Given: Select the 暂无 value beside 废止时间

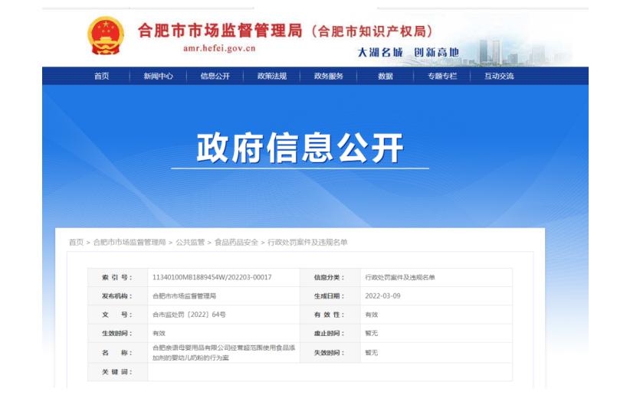Looking at the screenshot, I should 371,333.
